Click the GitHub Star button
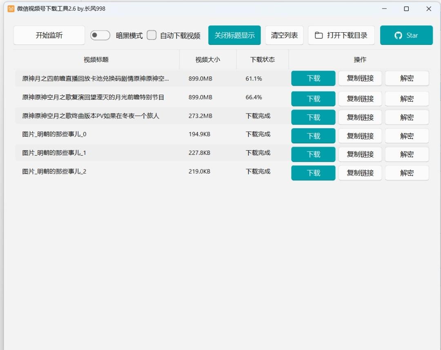Screen dimensions: 441x350 click(406, 35)
